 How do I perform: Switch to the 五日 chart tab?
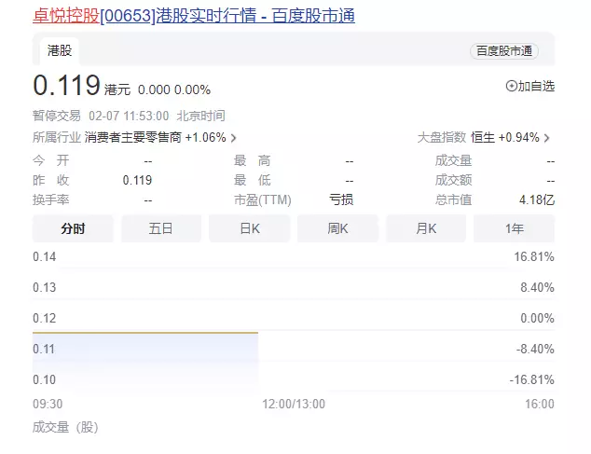pos(161,228)
